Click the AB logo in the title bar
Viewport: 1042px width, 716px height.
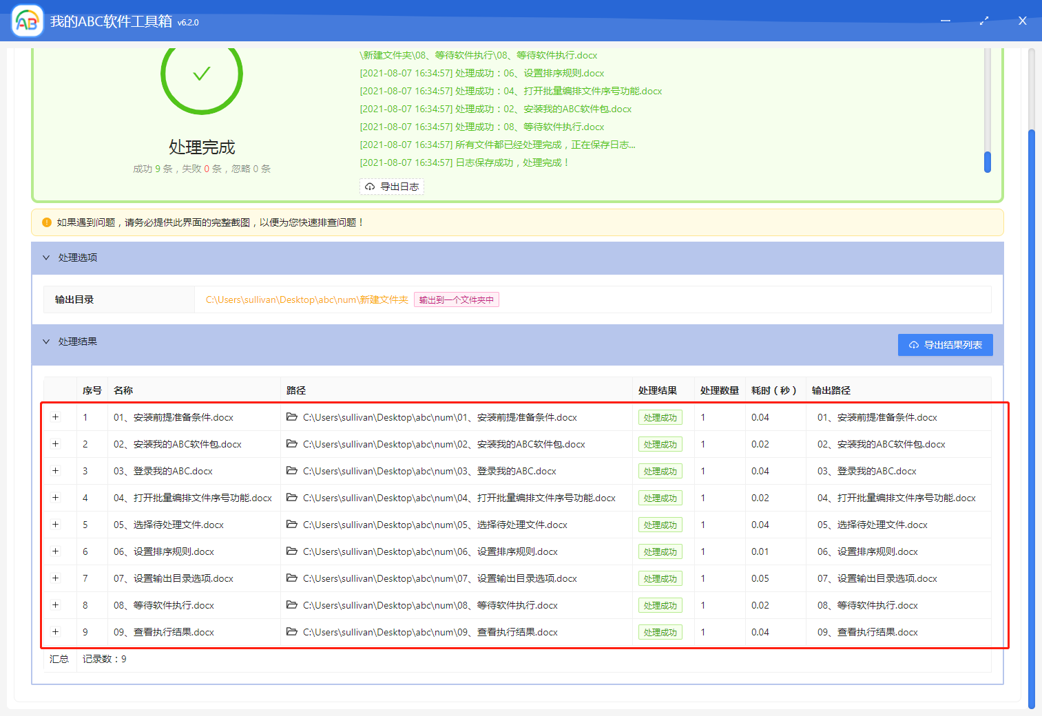[x=26, y=21]
